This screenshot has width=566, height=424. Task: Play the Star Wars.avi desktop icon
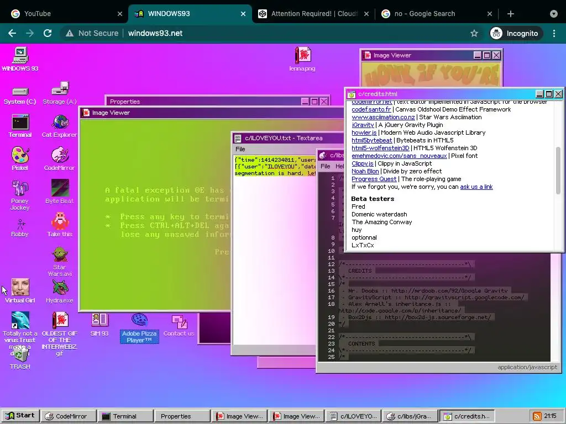[x=60, y=261]
